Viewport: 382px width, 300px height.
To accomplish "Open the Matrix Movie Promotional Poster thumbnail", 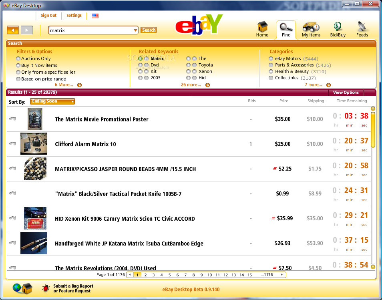I will pyautogui.click(x=35, y=119).
